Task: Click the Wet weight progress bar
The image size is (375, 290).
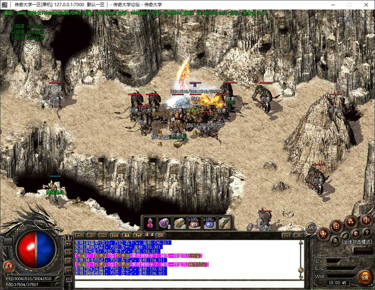Action: tap(341, 276)
